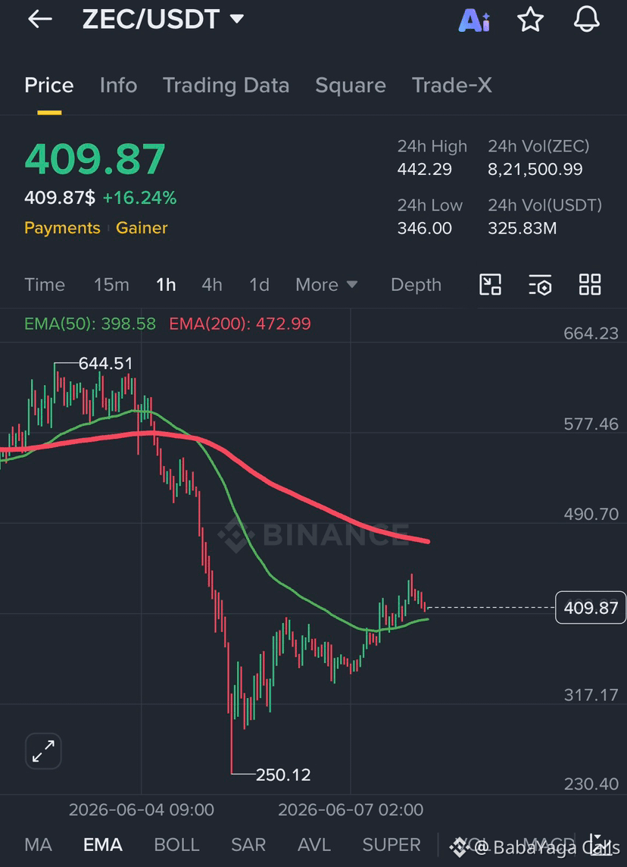Open the Trading Data tab
This screenshot has height=867, width=627.
pos(226,86)
